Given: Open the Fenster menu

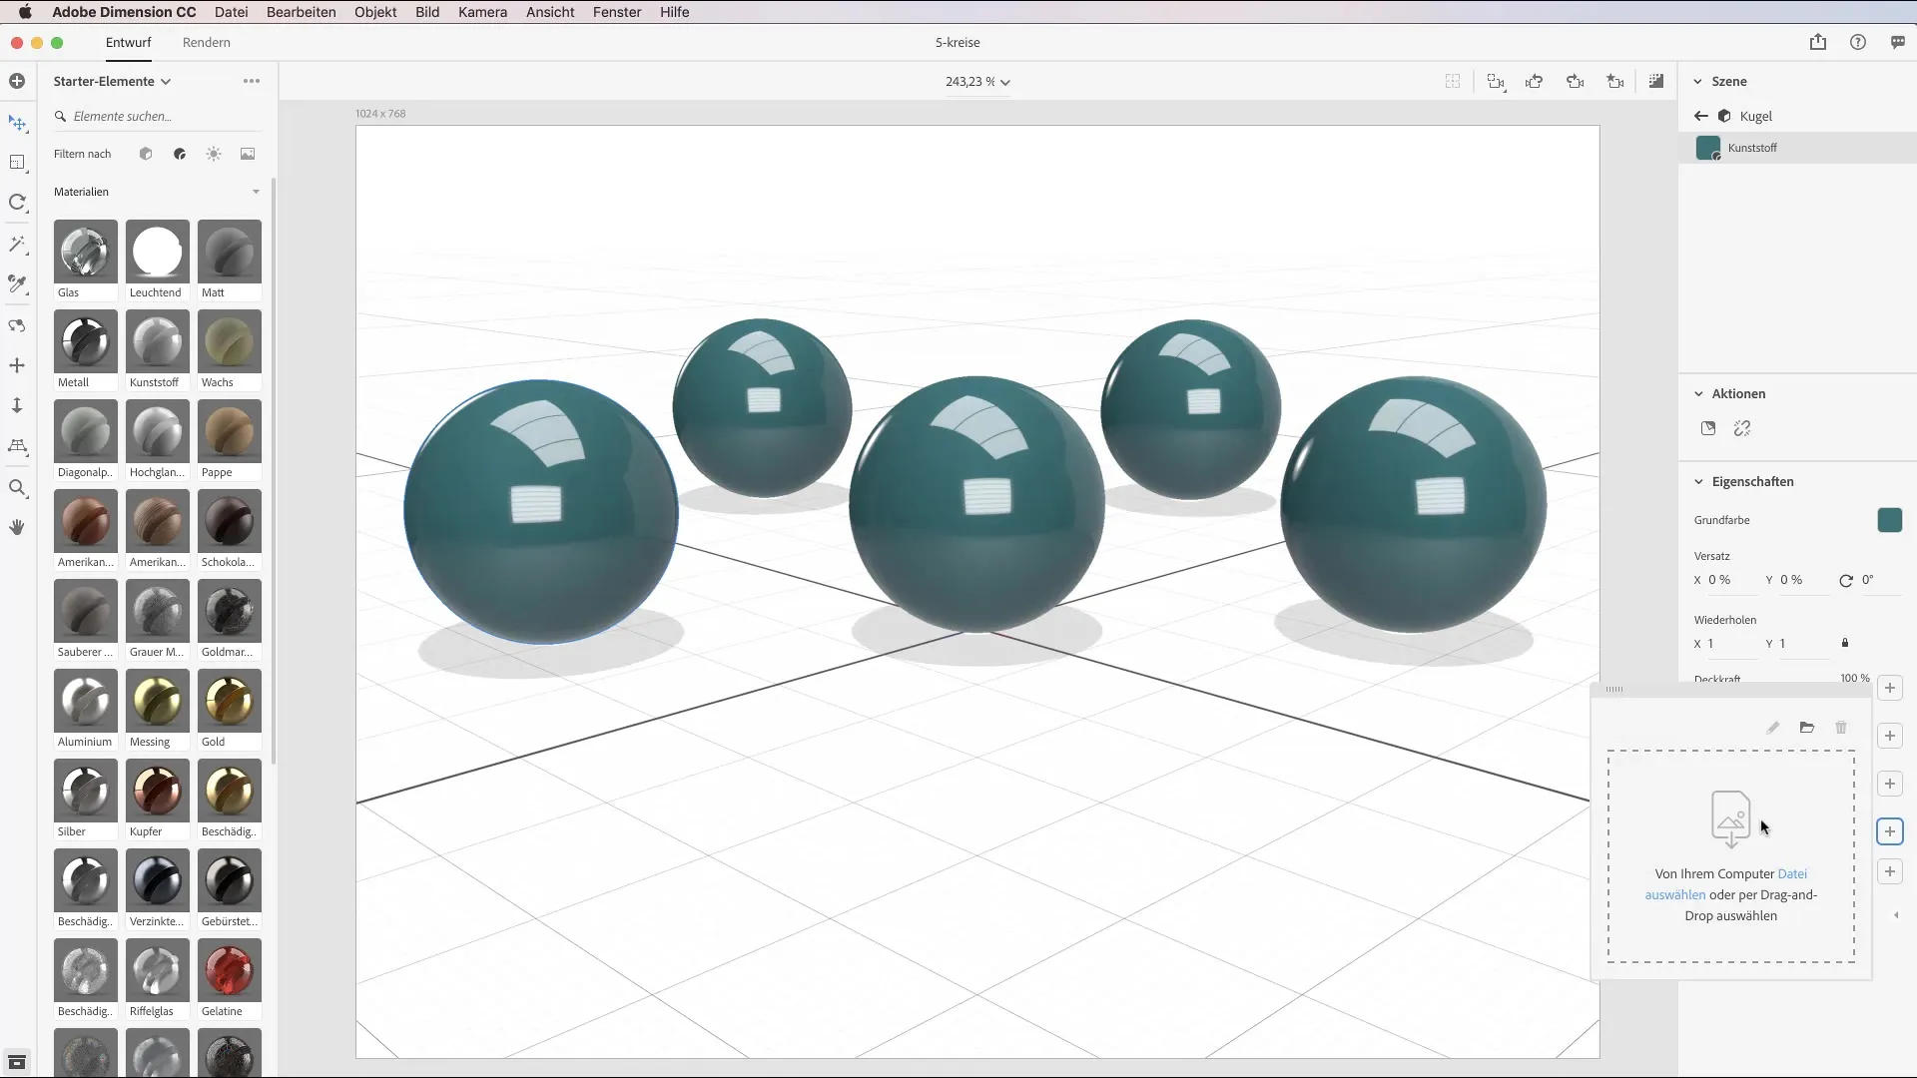Looking at the screenshot, I should (617, 12).
